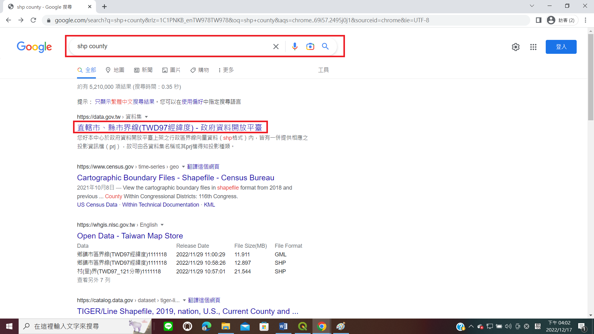Open the Cartographic Boundary Files result

175,178
